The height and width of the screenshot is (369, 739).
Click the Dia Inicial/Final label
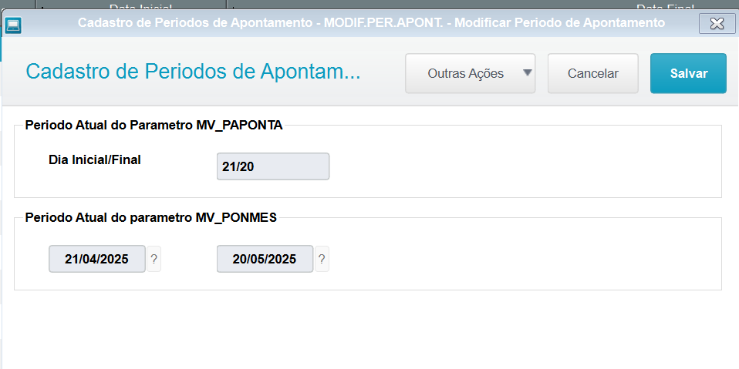pyautogui.click(x=95, y=160)
